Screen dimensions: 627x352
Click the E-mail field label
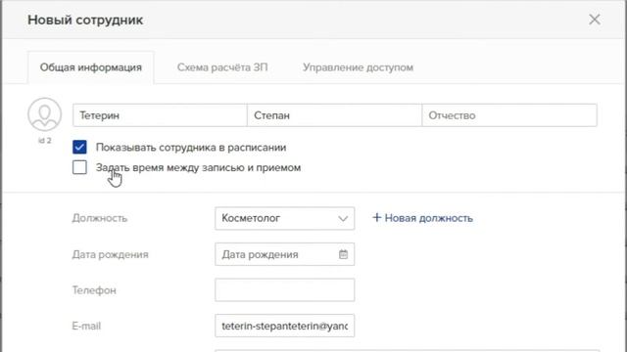[86, 326]
